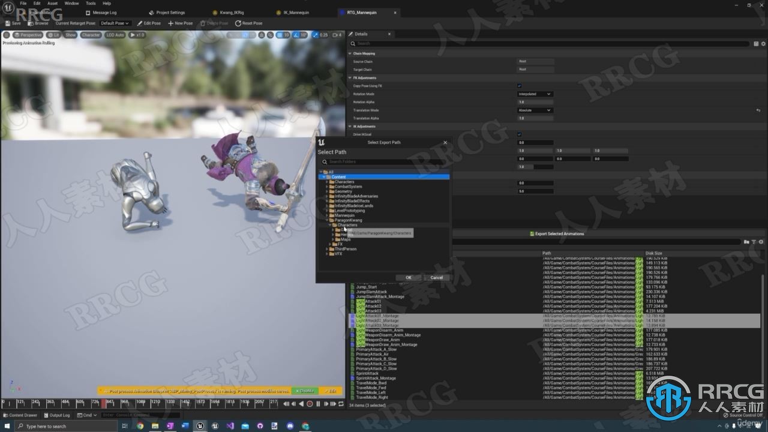Open Content Drawer
The height and width of the screenshot is (432, 768).
click(x=20, y=415)
